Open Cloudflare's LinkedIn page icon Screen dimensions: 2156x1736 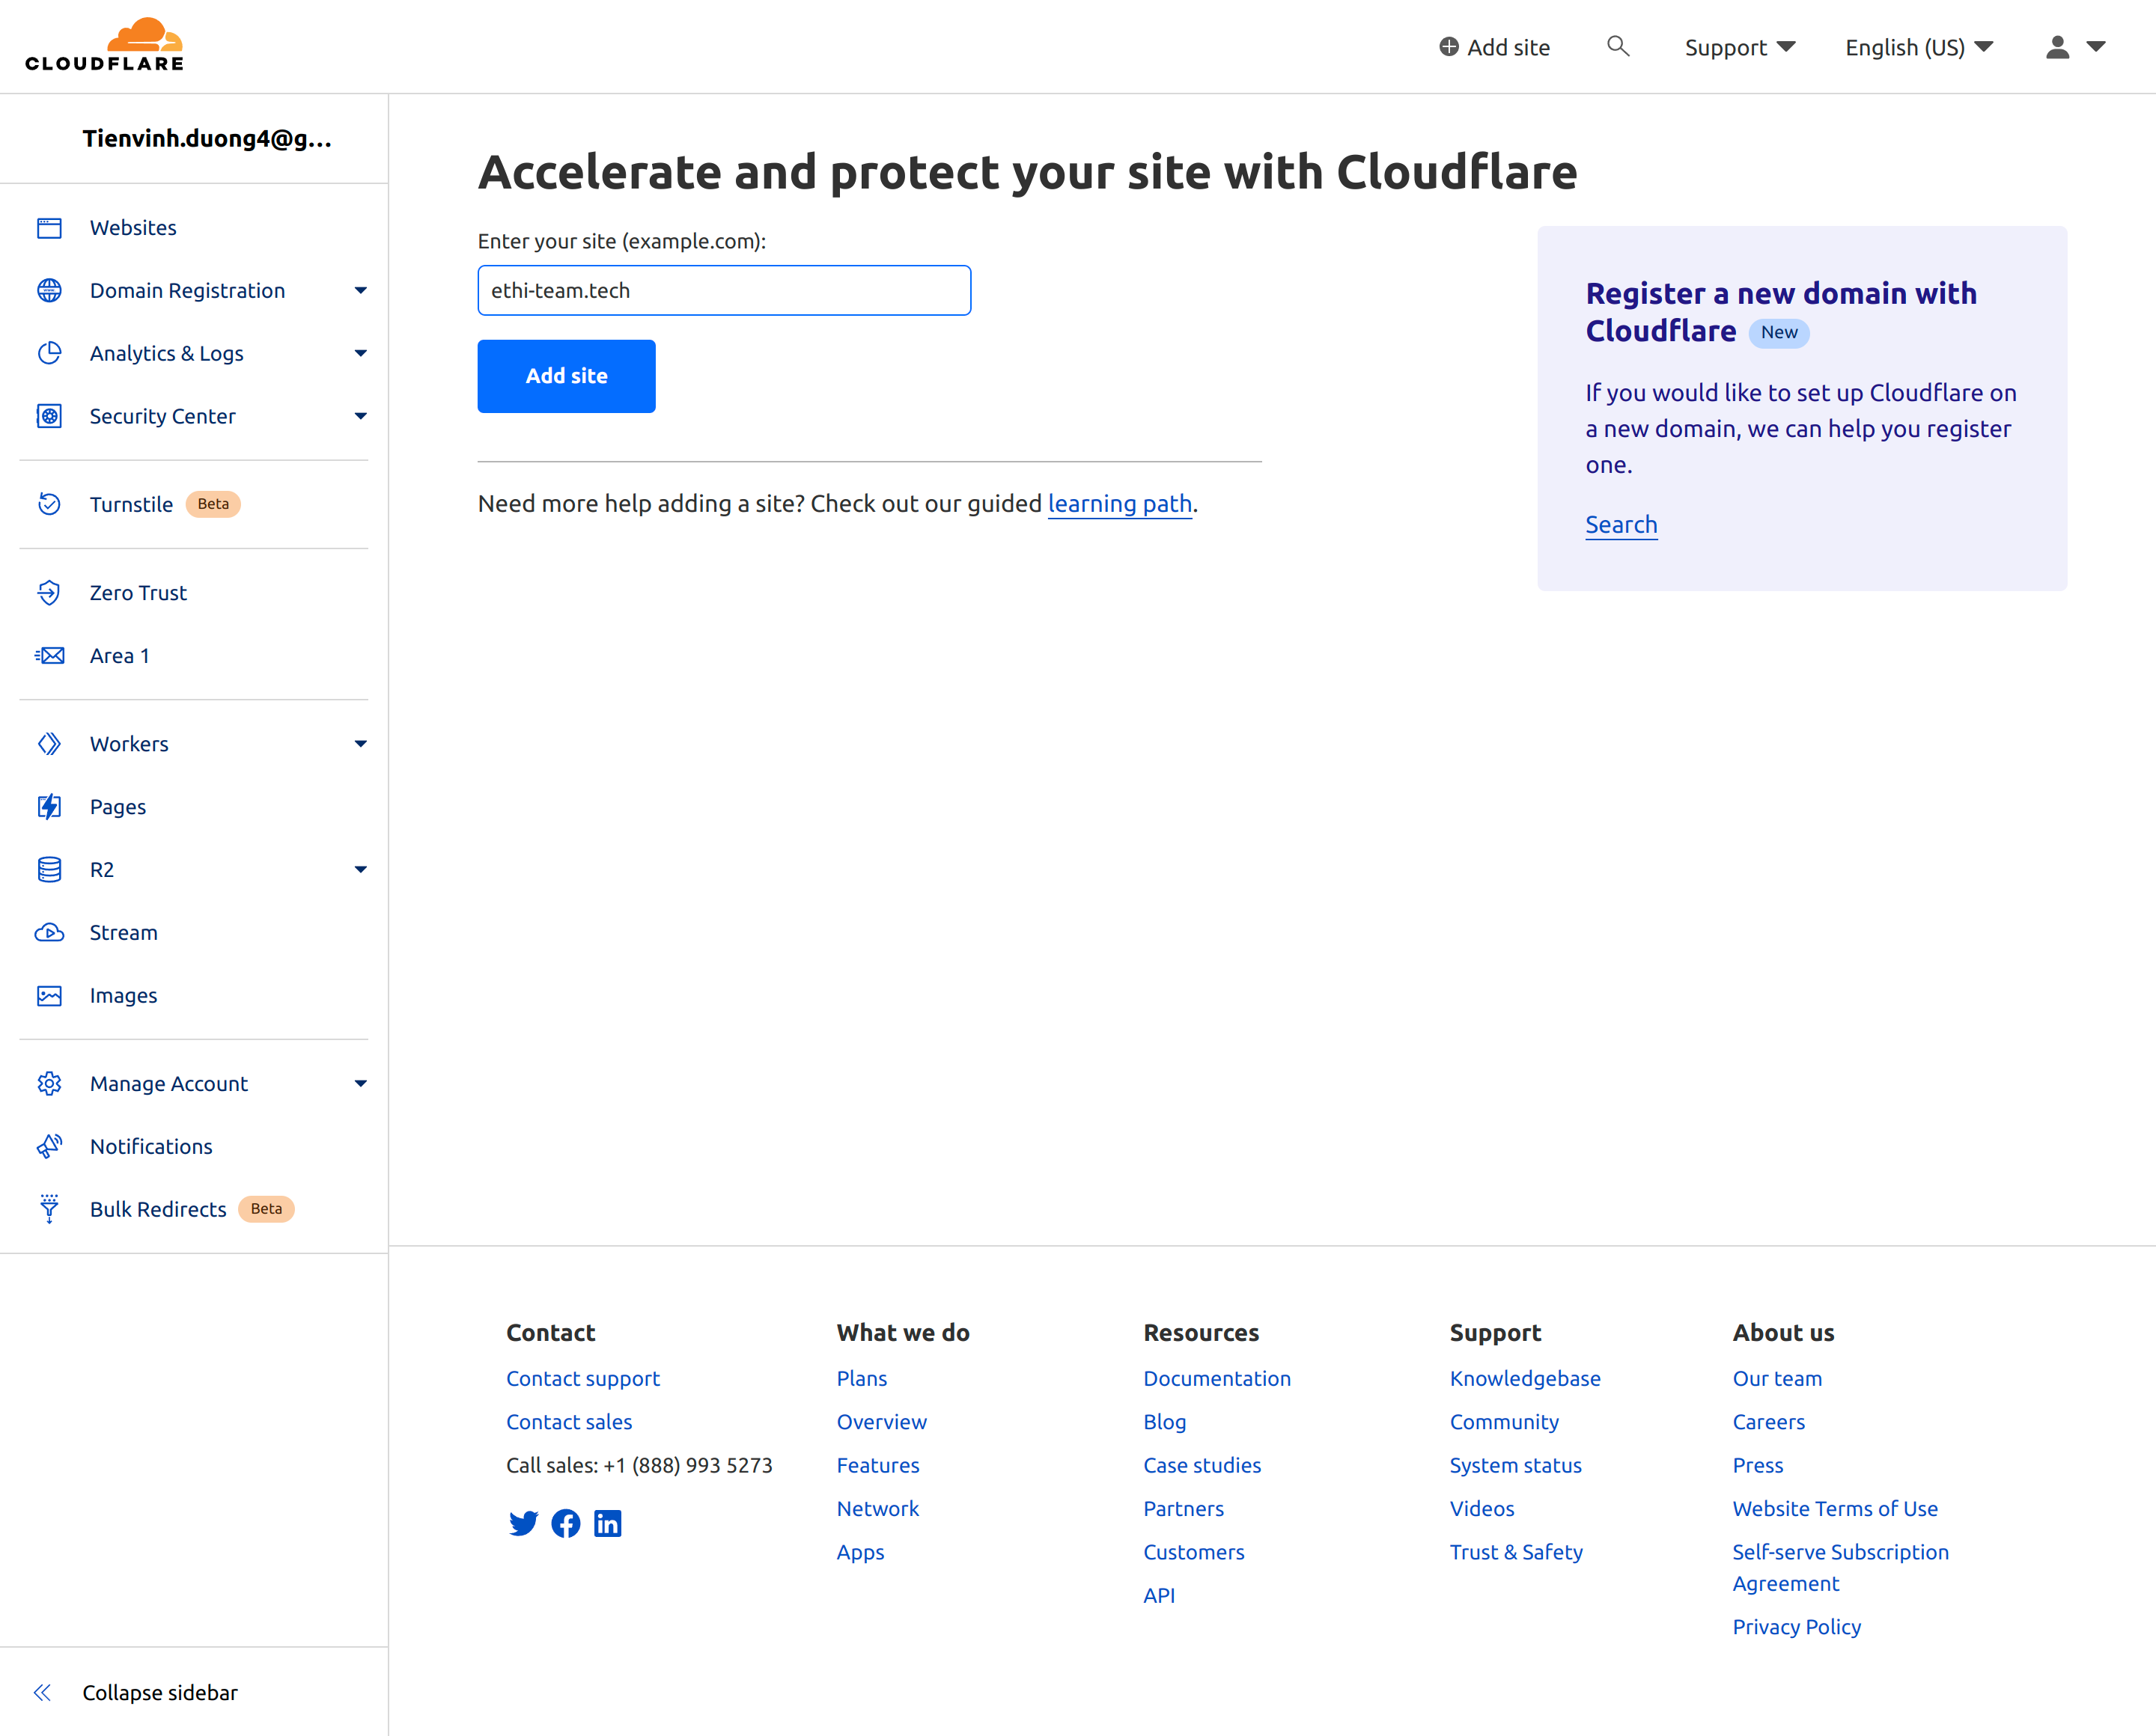(607, 1523)
